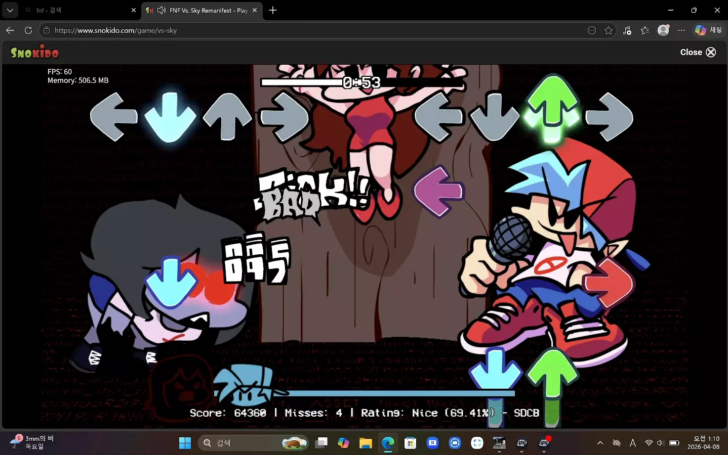Click the speaker volume tray icon

[660, 443]
